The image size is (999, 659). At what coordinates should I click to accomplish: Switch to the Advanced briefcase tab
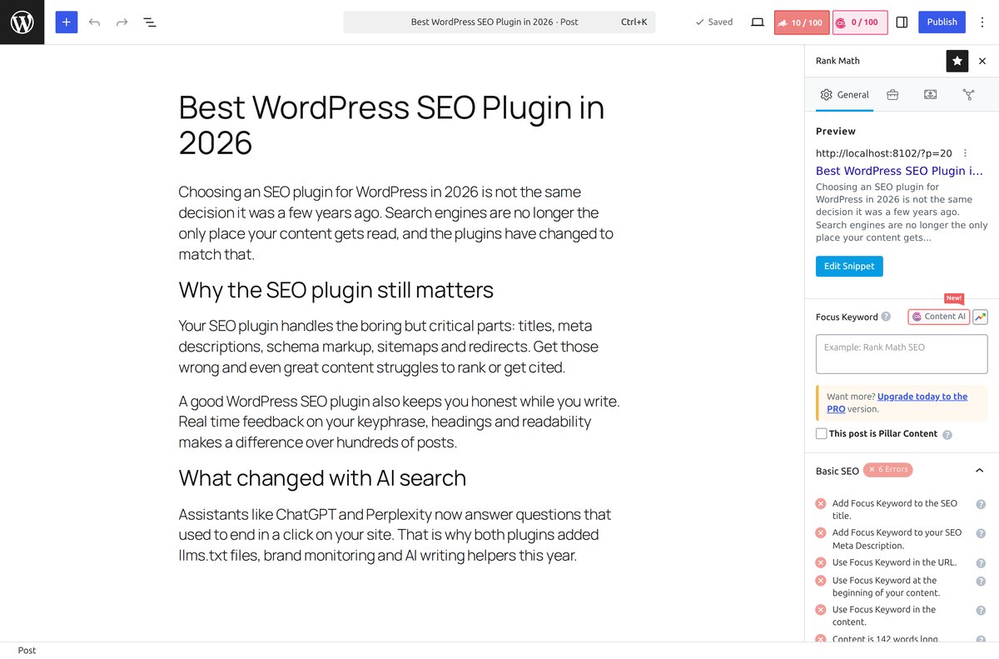click(892, 95)
